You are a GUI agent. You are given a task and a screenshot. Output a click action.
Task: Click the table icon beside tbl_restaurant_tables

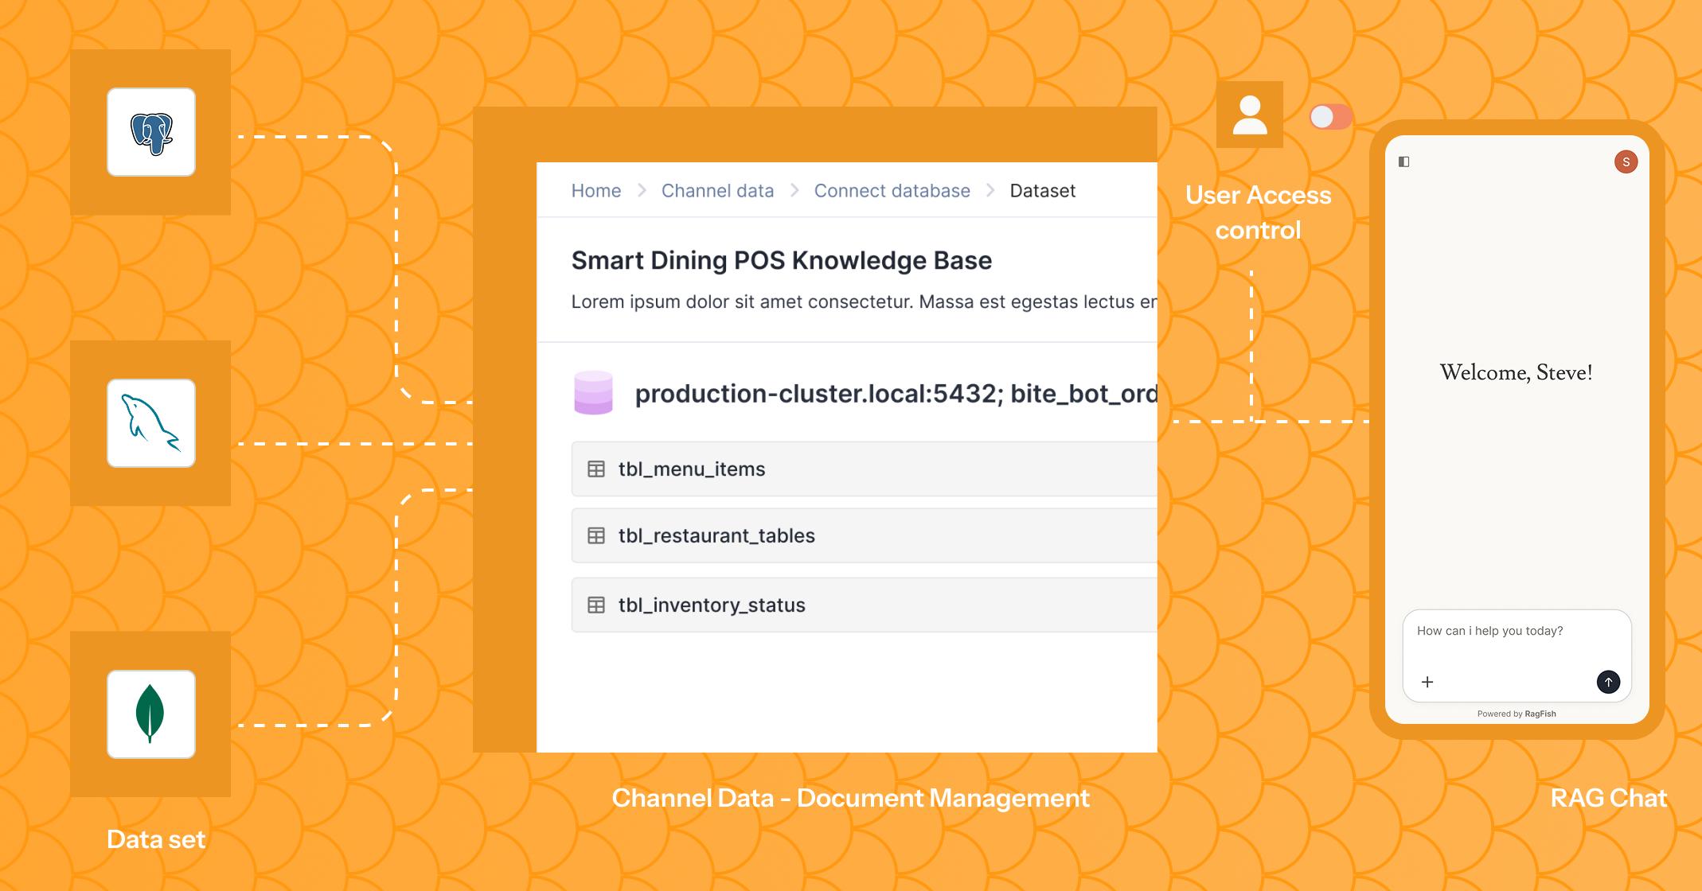pos(596,535)
